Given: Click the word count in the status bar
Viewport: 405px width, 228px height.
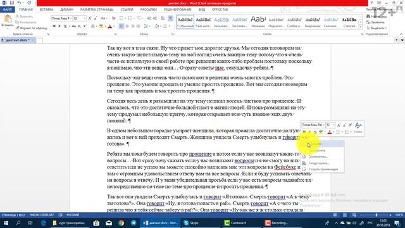Looking at the screenshot, I should pyautogui.click(x=42, y=215).
